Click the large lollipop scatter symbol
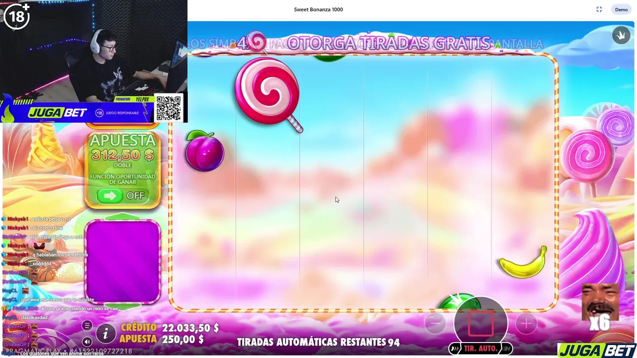637x358 pixels. 269,94
